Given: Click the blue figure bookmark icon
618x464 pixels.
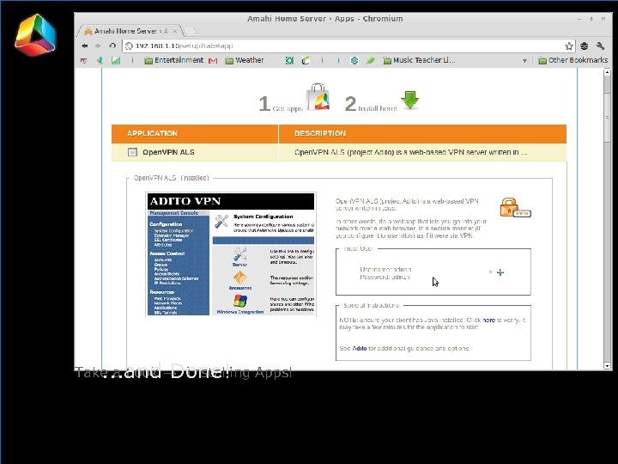Looking at the screenshot, I should [100, 60].
